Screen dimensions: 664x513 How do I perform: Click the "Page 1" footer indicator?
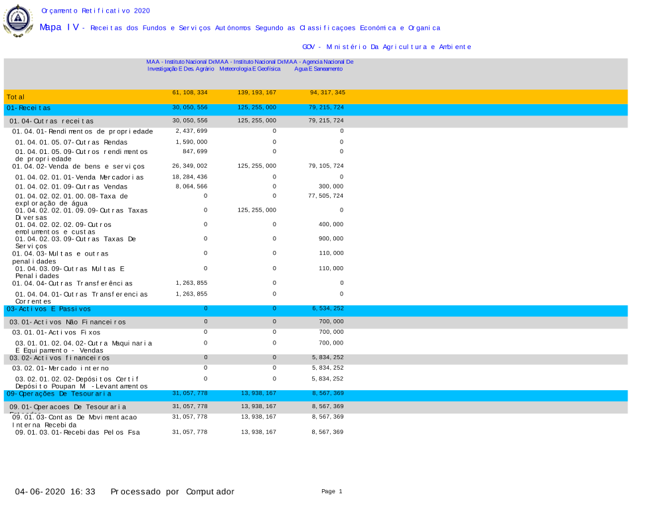[331, 491]
